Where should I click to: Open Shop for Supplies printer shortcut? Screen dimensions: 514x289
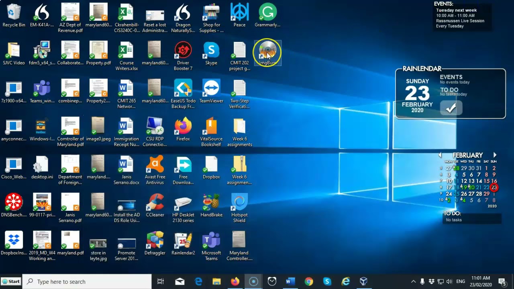tap(211, 18)
